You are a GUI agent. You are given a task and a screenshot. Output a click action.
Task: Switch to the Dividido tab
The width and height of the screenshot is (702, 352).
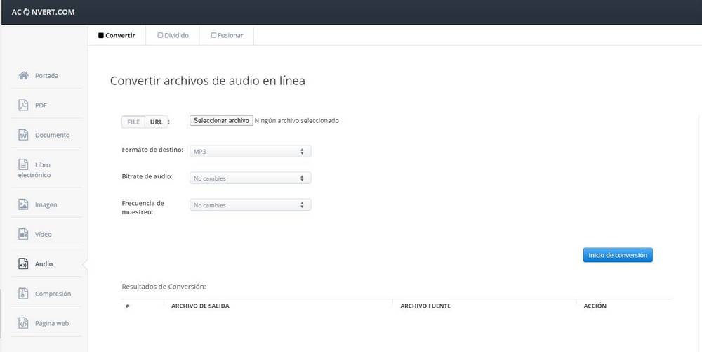[x=173, y=35]
